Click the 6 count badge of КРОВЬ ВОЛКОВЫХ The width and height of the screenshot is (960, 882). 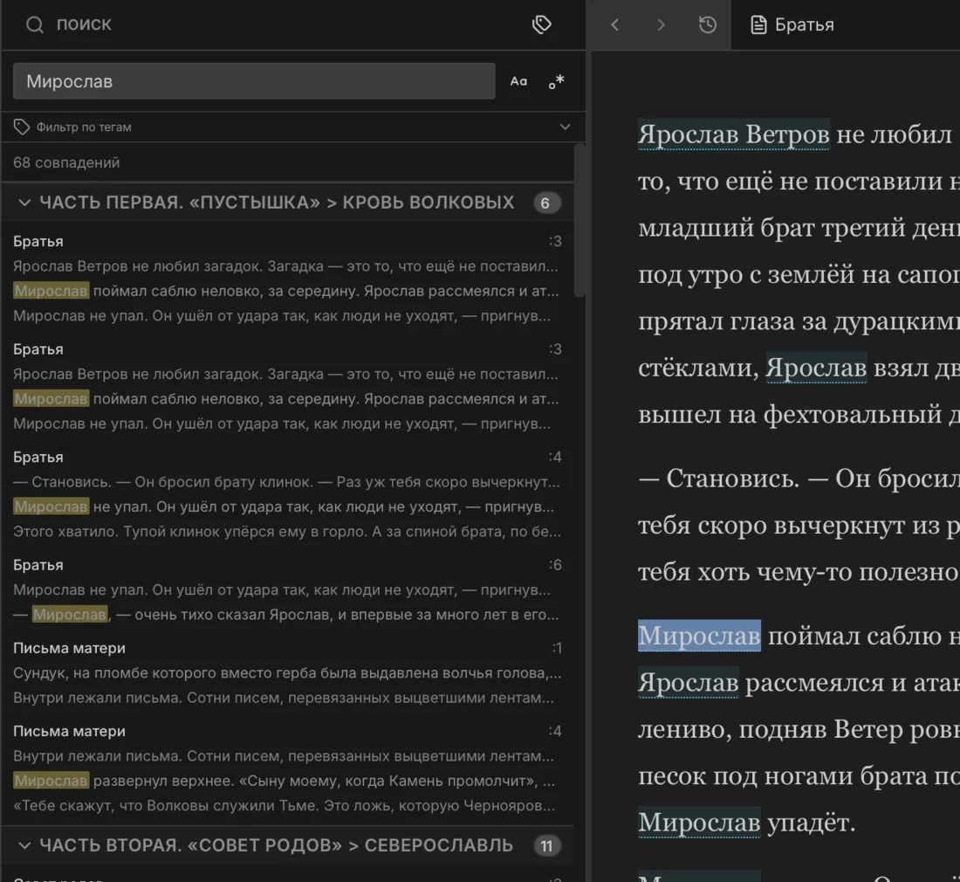(x=545, y=203)
